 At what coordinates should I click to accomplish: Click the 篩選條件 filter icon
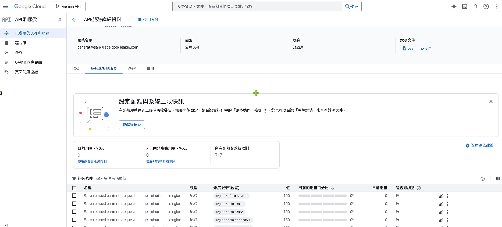coord(74,178)
